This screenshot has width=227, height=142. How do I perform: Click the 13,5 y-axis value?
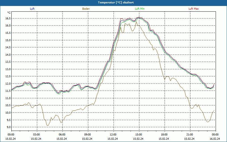coord(8,62)
